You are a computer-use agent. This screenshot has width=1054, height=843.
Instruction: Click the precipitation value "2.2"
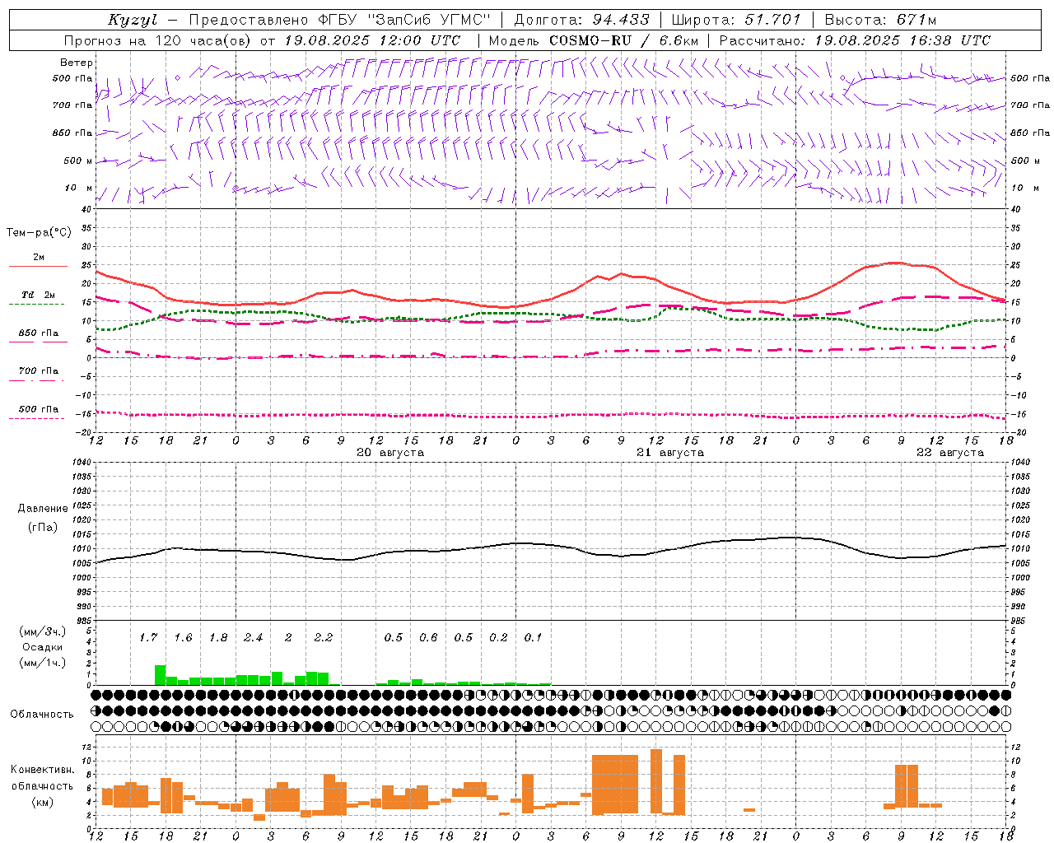[x=323, y=637]
